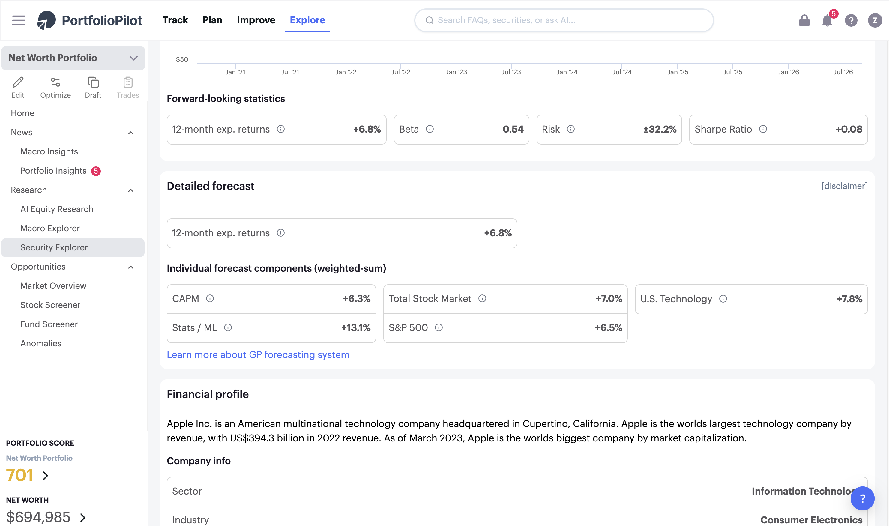The height and width of the screenshot is (526, 889).
Task: Info icon next to Total Stock Market
Action: click(482, 298)
